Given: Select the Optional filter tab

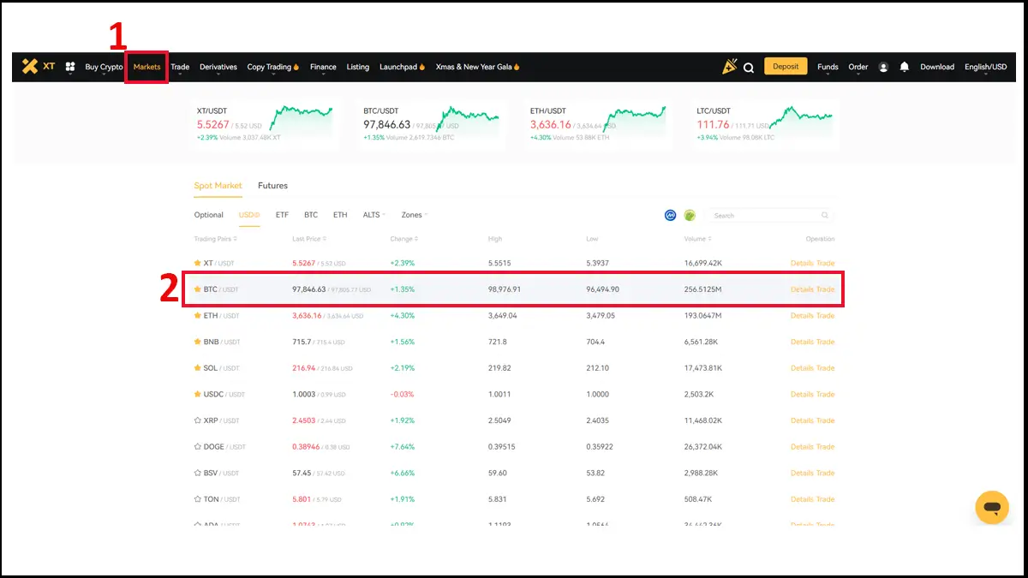Looking at the screenshot, I should click(208, 215).
